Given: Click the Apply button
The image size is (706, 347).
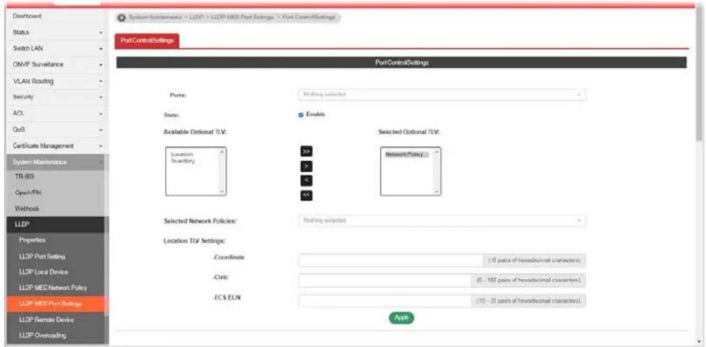Looking at the screenshot, I should (x=401, y=317).
